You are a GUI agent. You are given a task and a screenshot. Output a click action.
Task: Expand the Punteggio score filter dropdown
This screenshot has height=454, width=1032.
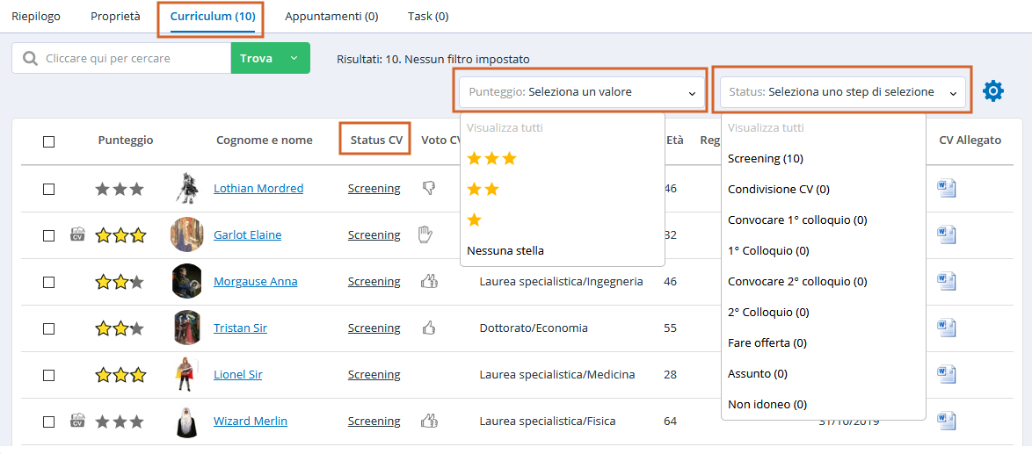(581, 92)
